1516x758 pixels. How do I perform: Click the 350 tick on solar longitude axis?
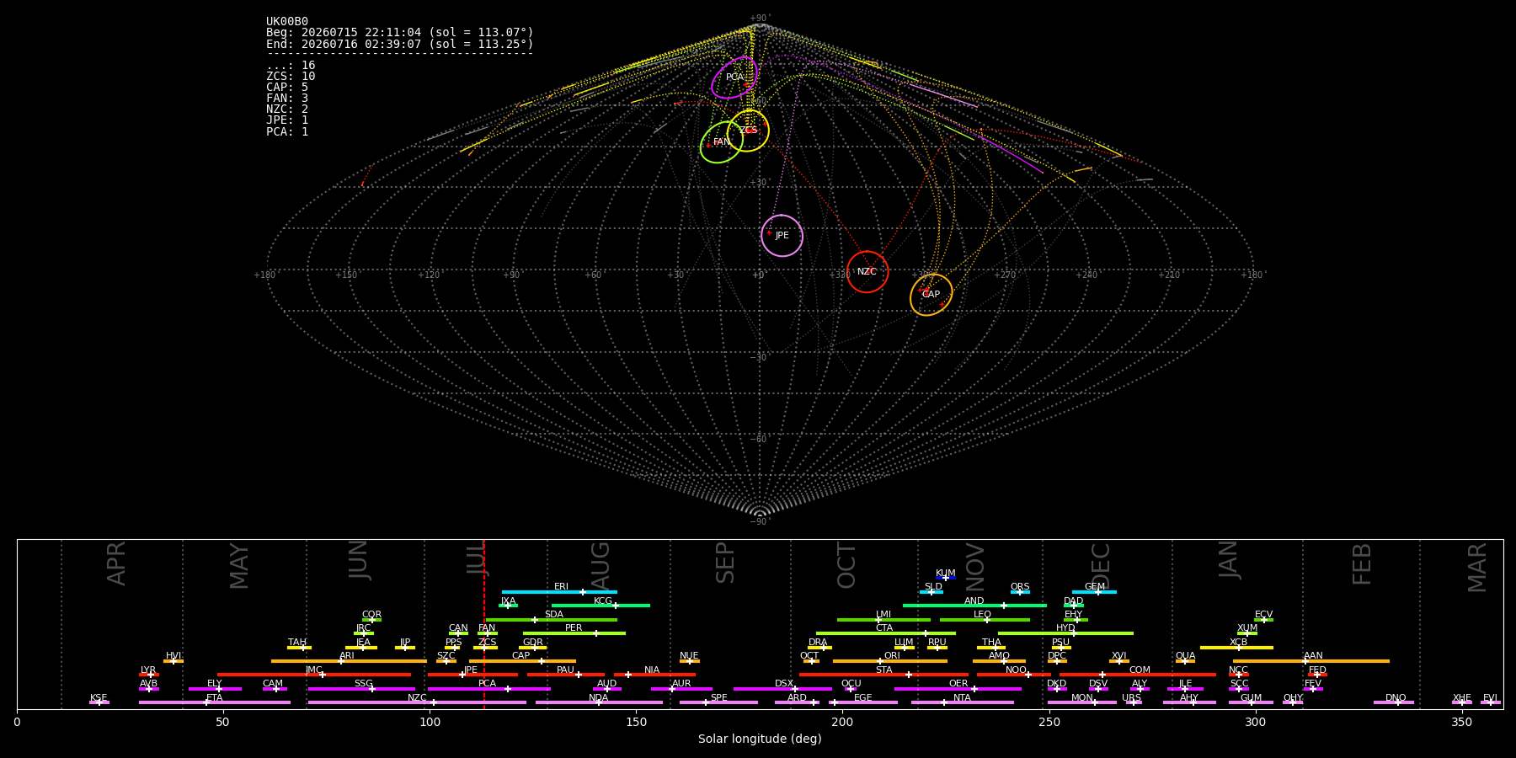pyautogui.click(x=1462, y=723)
